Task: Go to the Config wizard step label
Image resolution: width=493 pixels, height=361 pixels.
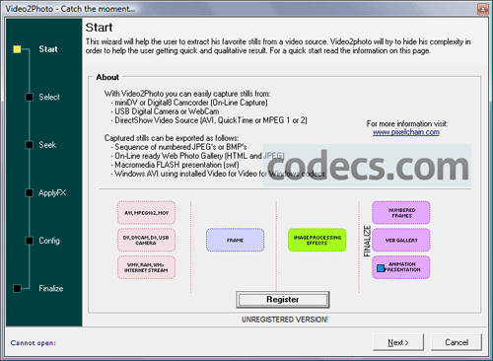Action: click(x=49, y=241)
